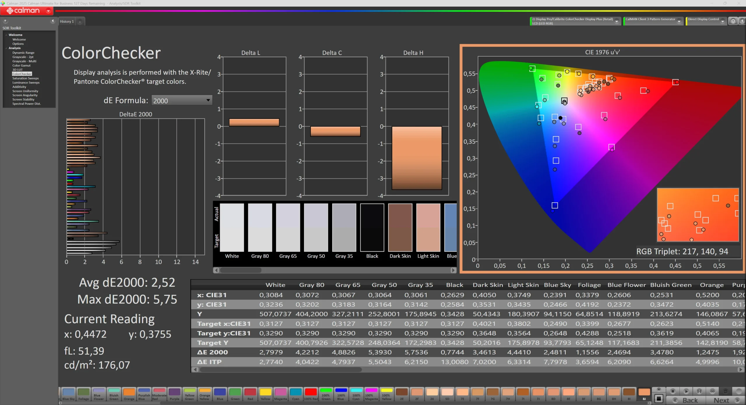Viewport: 746px width, 405px height.
Task: Select Saturation Sweeps in the sidebar
Action: point(25,78)
